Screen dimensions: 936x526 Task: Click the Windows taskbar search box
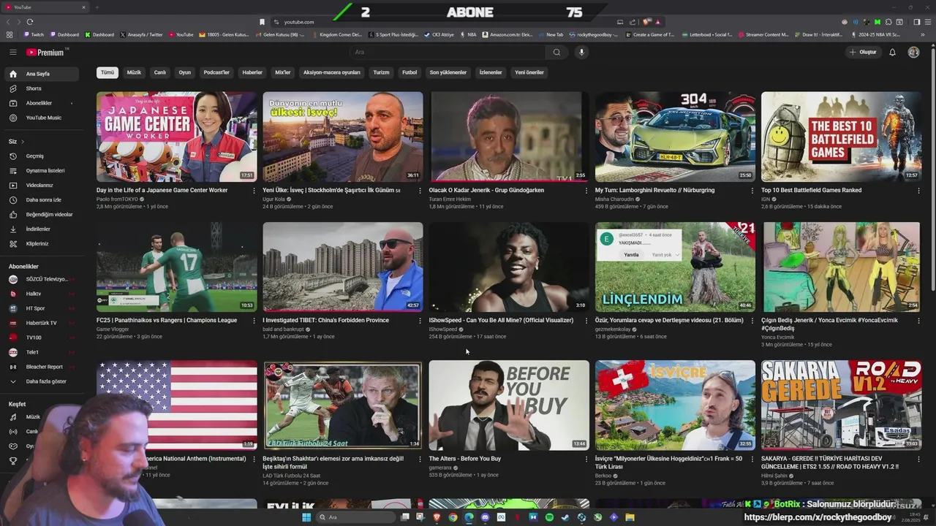pyautogui.click(x=355, y=517)
